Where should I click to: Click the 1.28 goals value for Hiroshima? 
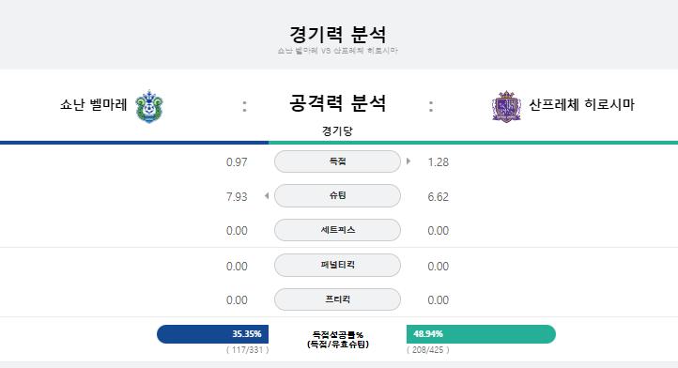click(x=438, y=162)
